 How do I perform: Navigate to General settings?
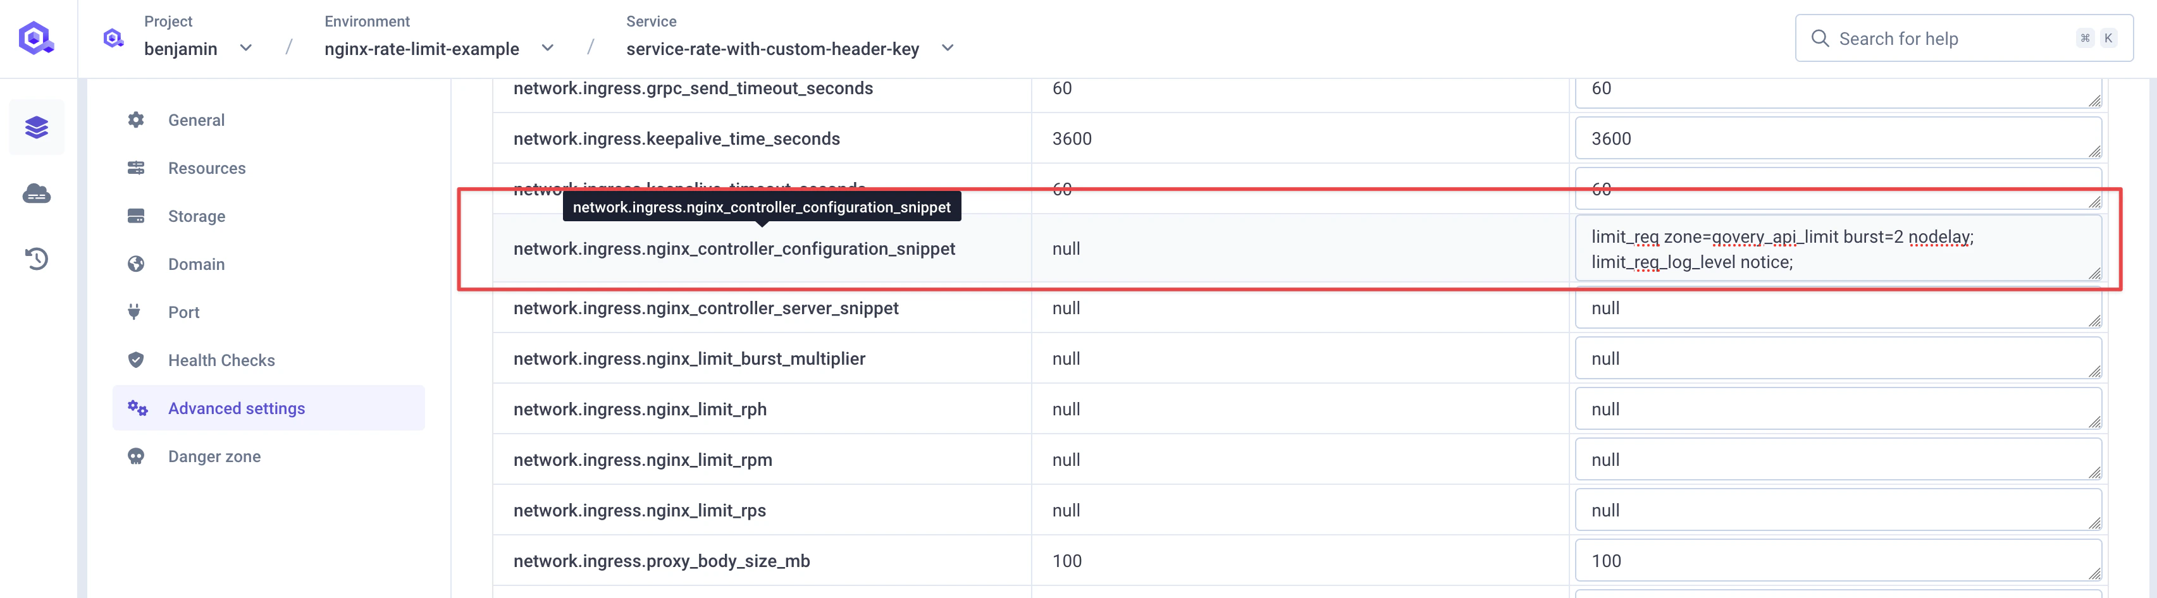point(196,119)
